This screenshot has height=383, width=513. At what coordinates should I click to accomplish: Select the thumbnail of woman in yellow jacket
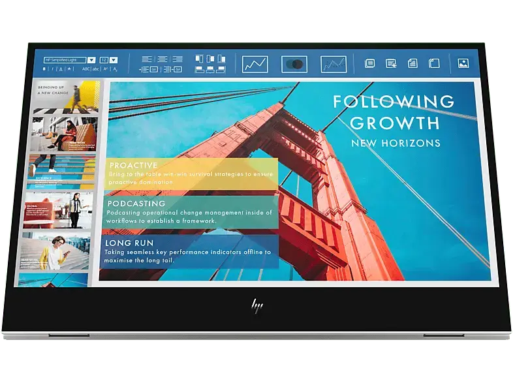coord(55,251)
